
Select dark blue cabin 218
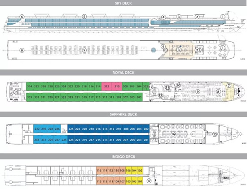(x=91, y=129)
